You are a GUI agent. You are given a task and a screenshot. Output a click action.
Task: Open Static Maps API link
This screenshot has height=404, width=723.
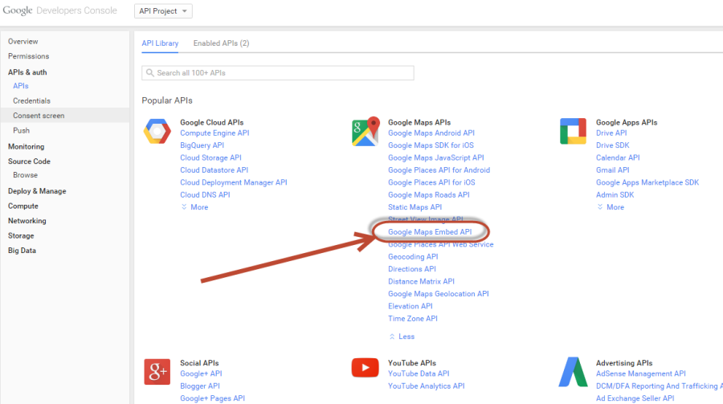tap(415, 207)
